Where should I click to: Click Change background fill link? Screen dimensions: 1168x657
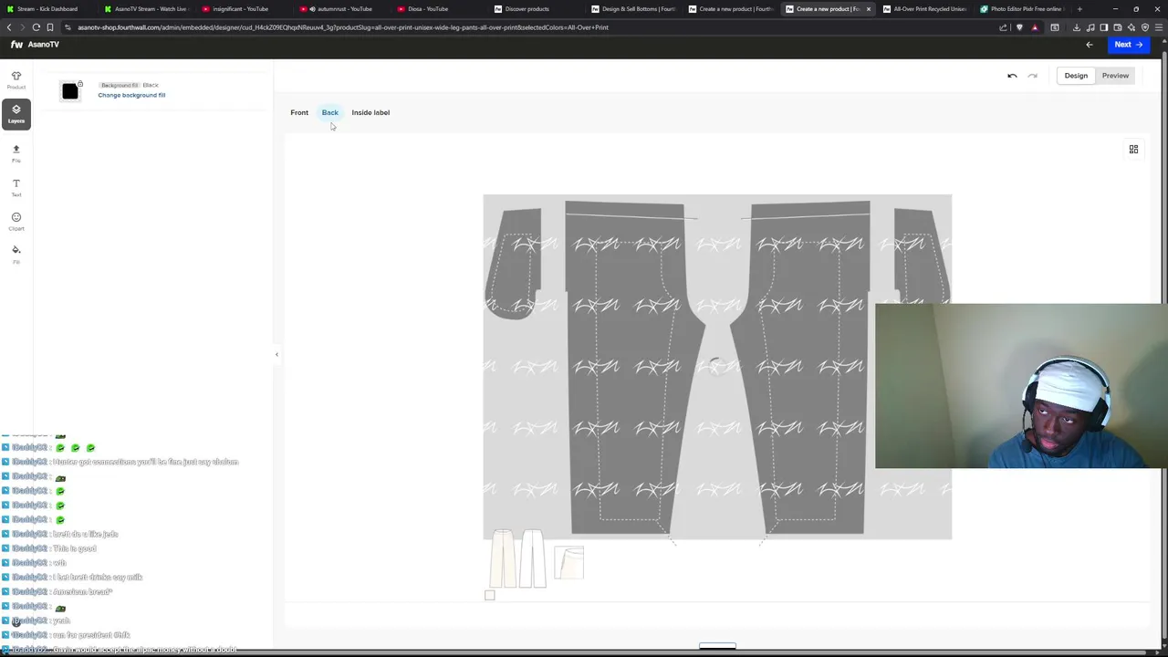pyautogui.click(x=131, y=95)
